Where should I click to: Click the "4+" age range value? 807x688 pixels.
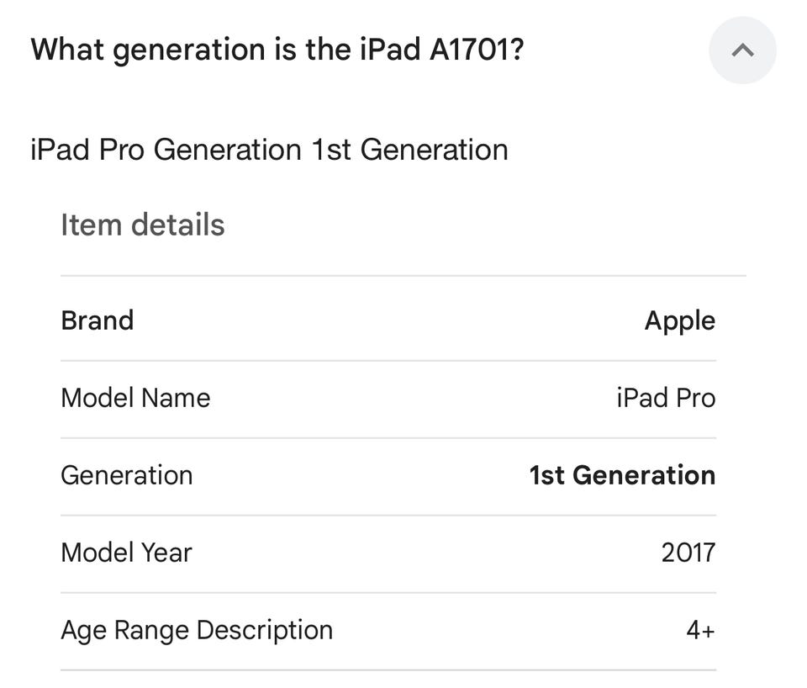[700, 630]
